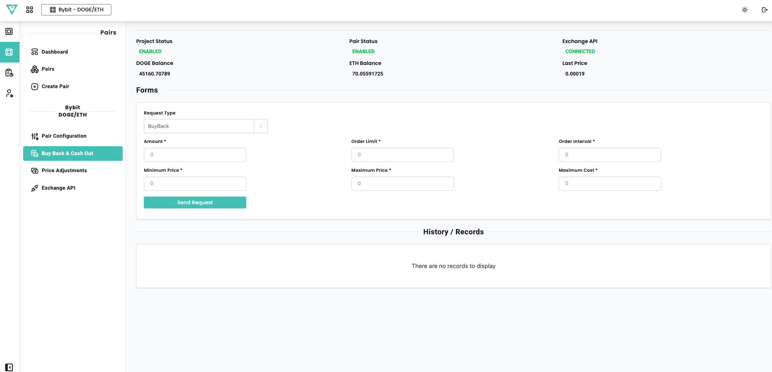Focus the Amount input field
Image resolution: width=772 pixels, height=372 pixels.
[195, 155]
